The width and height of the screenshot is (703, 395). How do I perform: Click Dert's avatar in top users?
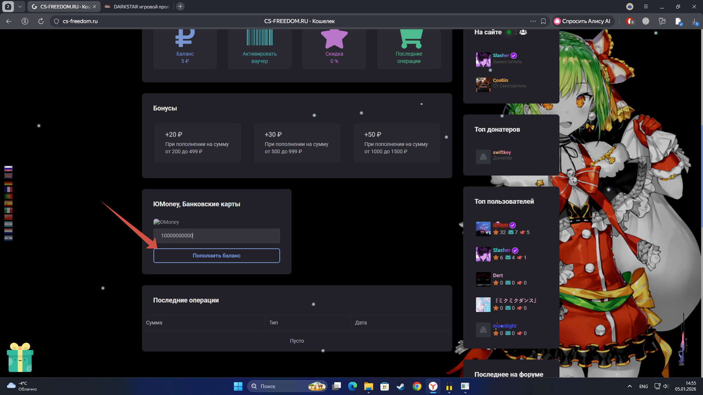pyautogui.click(x=483, y=279)
